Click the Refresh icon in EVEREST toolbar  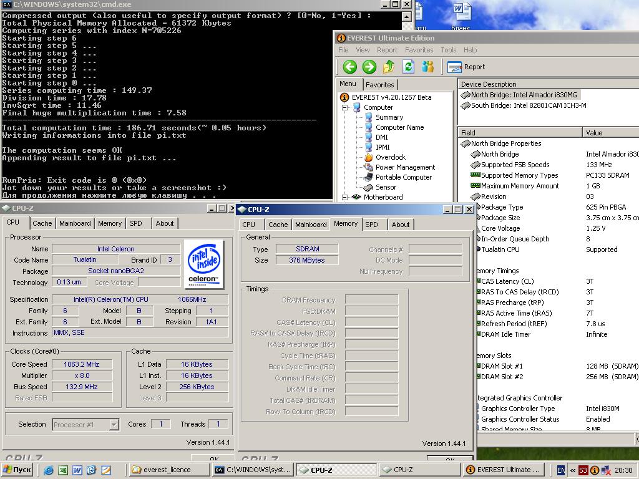point(408,66)
